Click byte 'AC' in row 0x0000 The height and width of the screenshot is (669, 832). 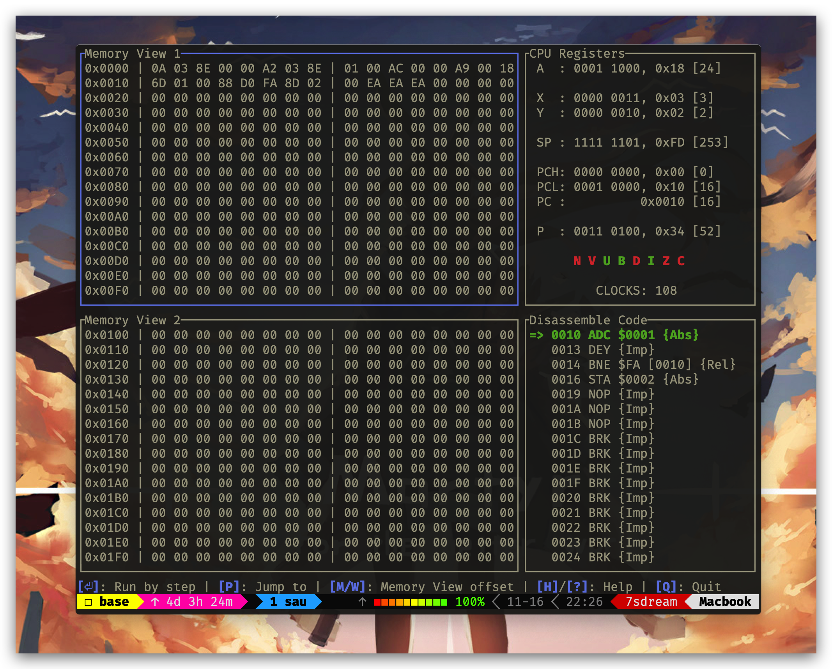395,68
